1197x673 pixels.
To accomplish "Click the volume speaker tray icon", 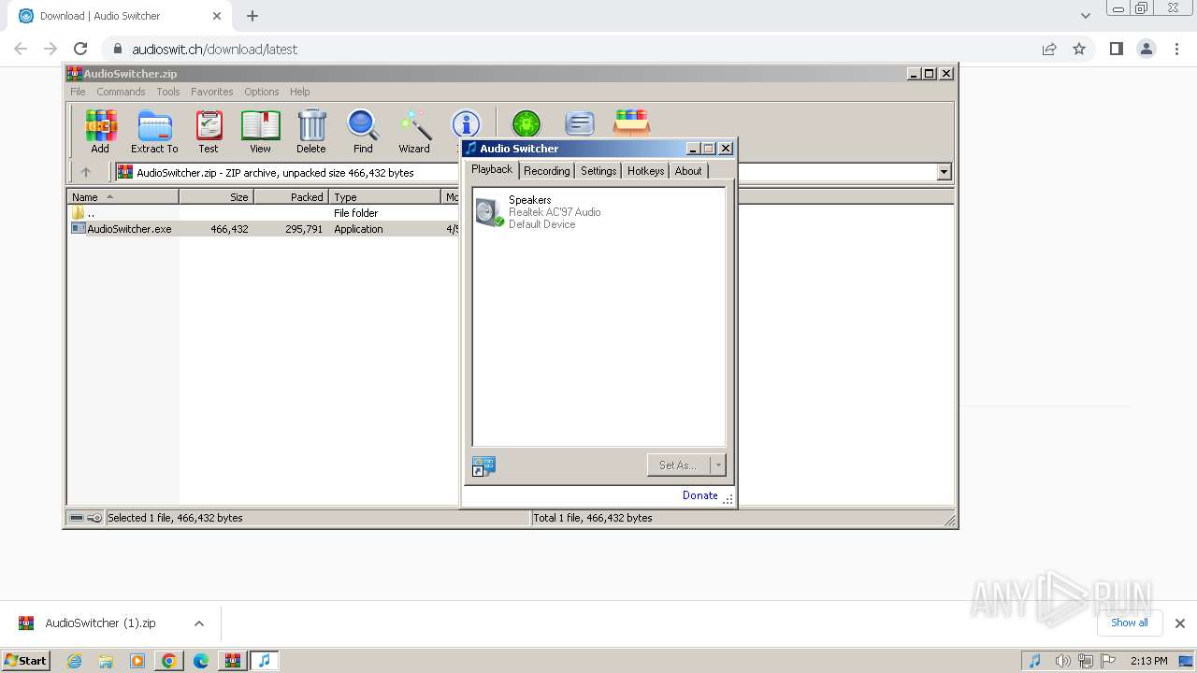I will tap(1062, 661).
